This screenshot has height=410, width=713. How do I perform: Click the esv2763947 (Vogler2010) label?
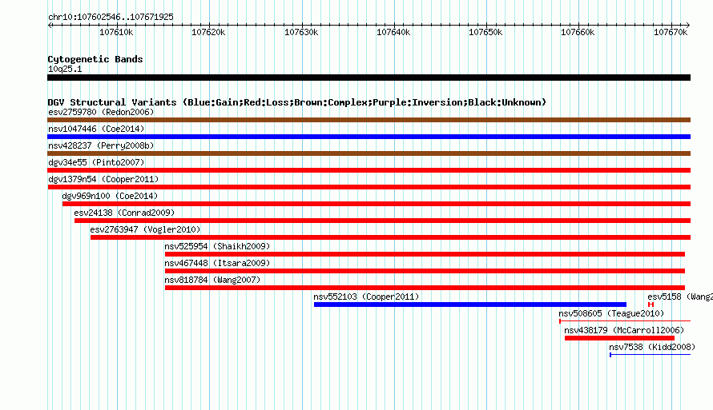coord(145,229)
